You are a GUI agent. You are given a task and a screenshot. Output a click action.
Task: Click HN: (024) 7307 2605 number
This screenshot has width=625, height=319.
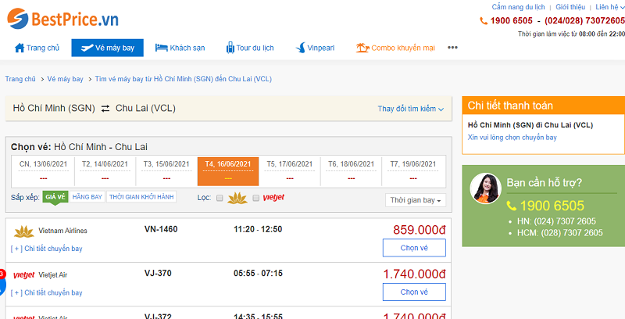click(x=556, y=221)
